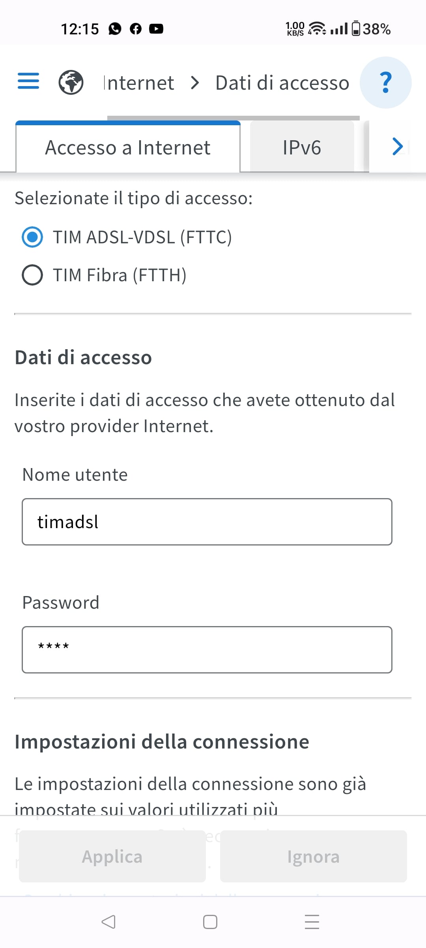426x948 pixels.
Task: Tap the globe Internet icon
Action: click(71, 83)
